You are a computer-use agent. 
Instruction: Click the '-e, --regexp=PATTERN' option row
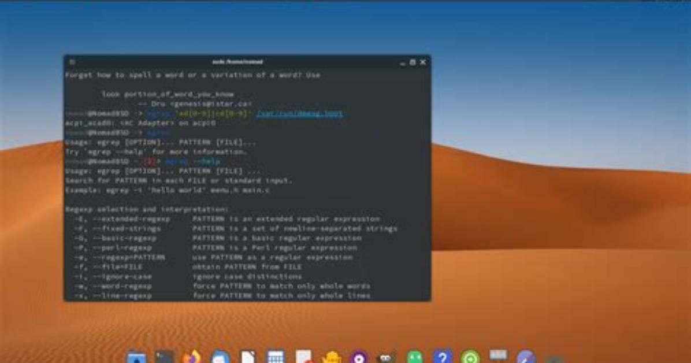click(213, 258)
